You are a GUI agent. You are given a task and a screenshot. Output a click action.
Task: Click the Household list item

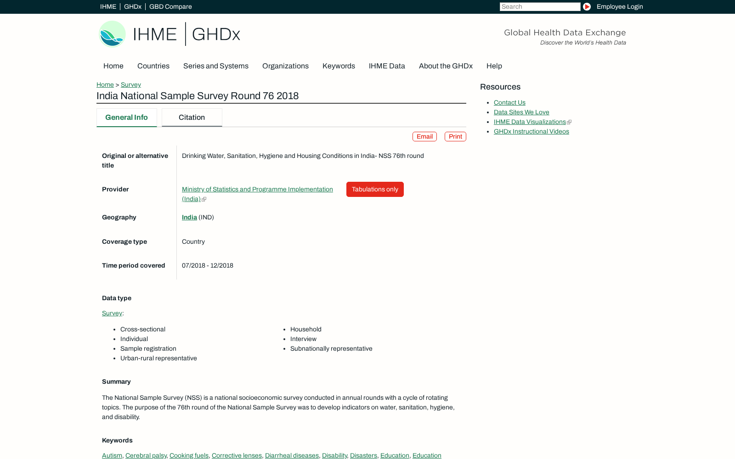pos(306,330)
